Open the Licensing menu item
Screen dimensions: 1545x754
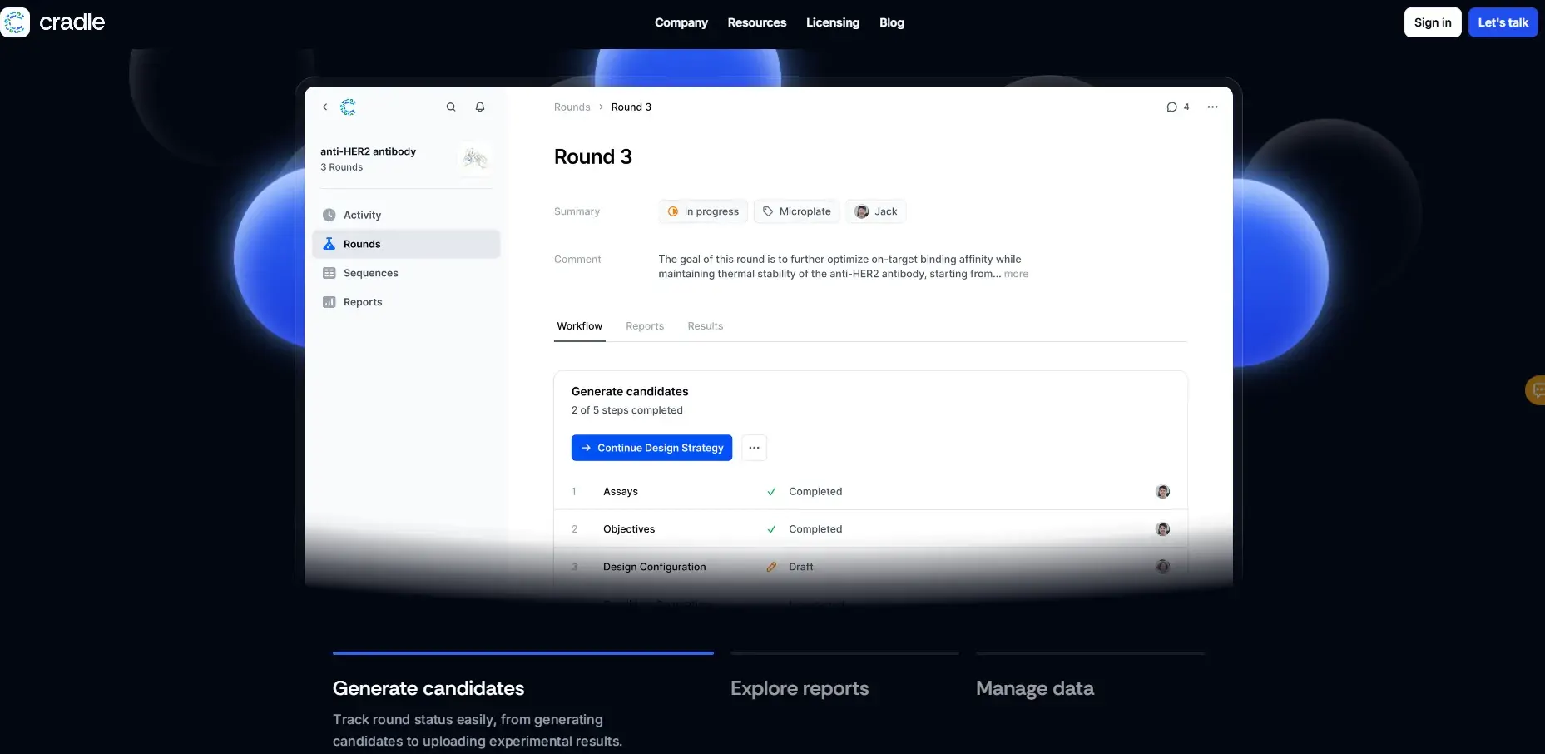click(832, 22)
